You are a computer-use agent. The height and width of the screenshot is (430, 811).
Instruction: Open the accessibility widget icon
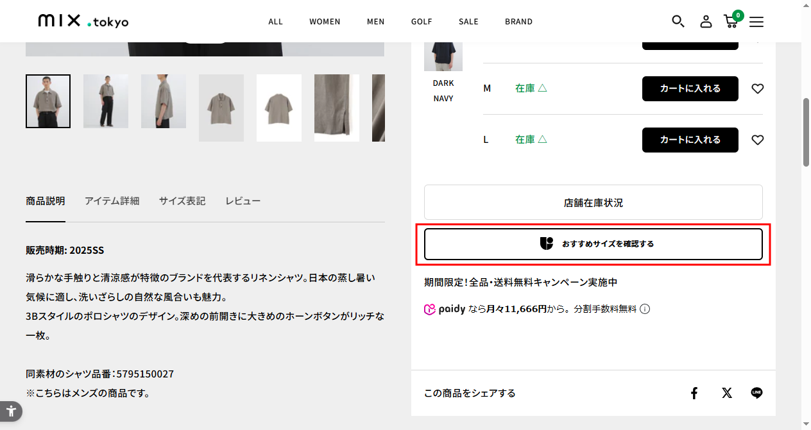pos(10,411)
